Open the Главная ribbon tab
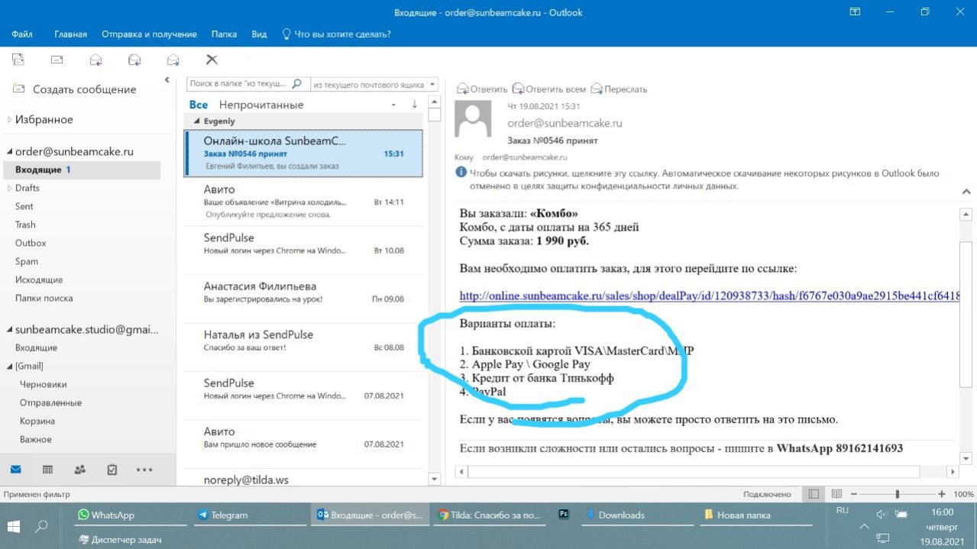977x549 pixels. (71, 34)
